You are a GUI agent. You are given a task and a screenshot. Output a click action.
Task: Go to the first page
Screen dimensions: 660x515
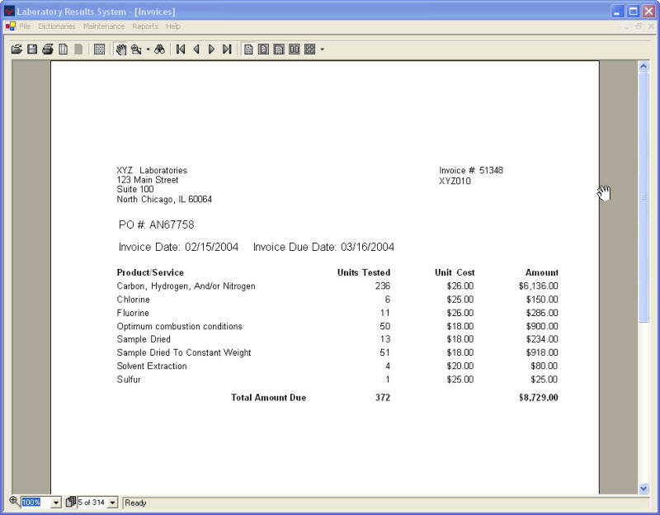(181, 50)
